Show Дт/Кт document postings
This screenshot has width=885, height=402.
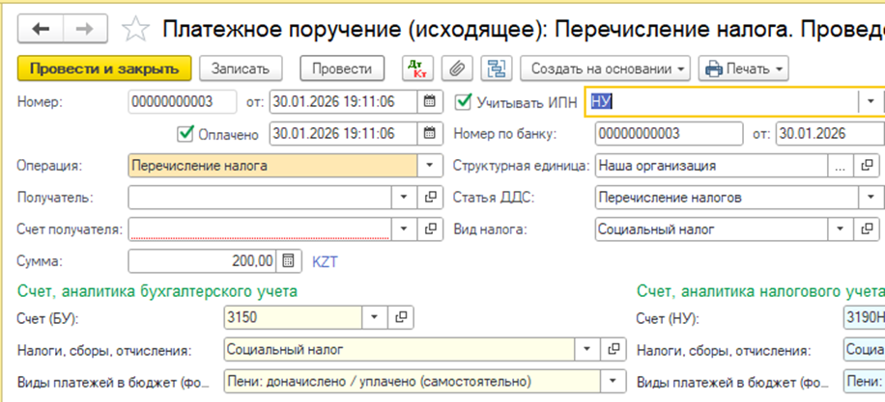coord(418,69)
